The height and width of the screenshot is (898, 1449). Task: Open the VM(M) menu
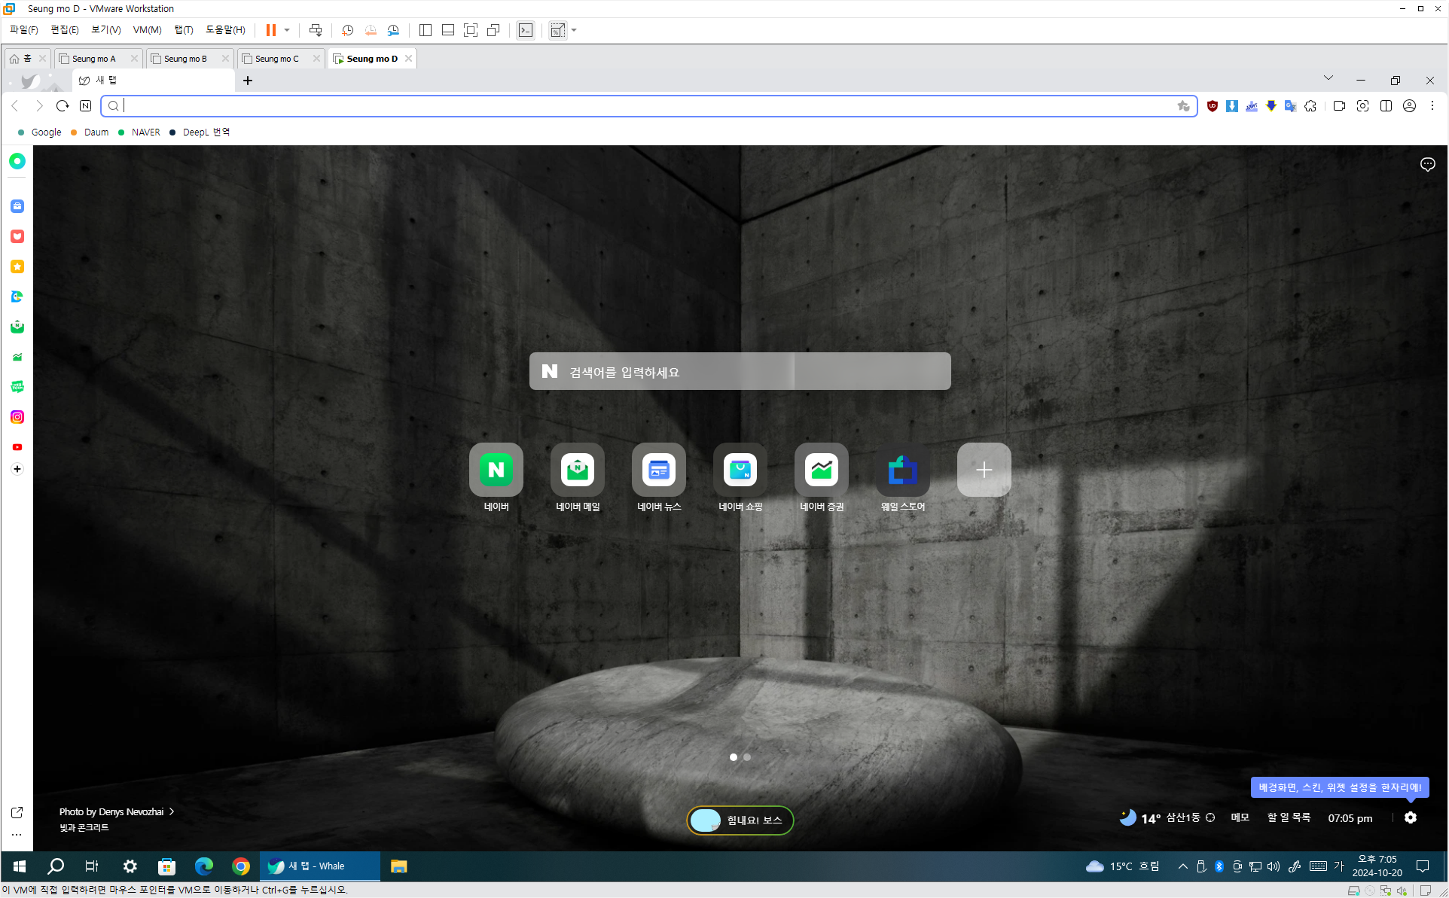pyautogui.click(x=147, y=30)
